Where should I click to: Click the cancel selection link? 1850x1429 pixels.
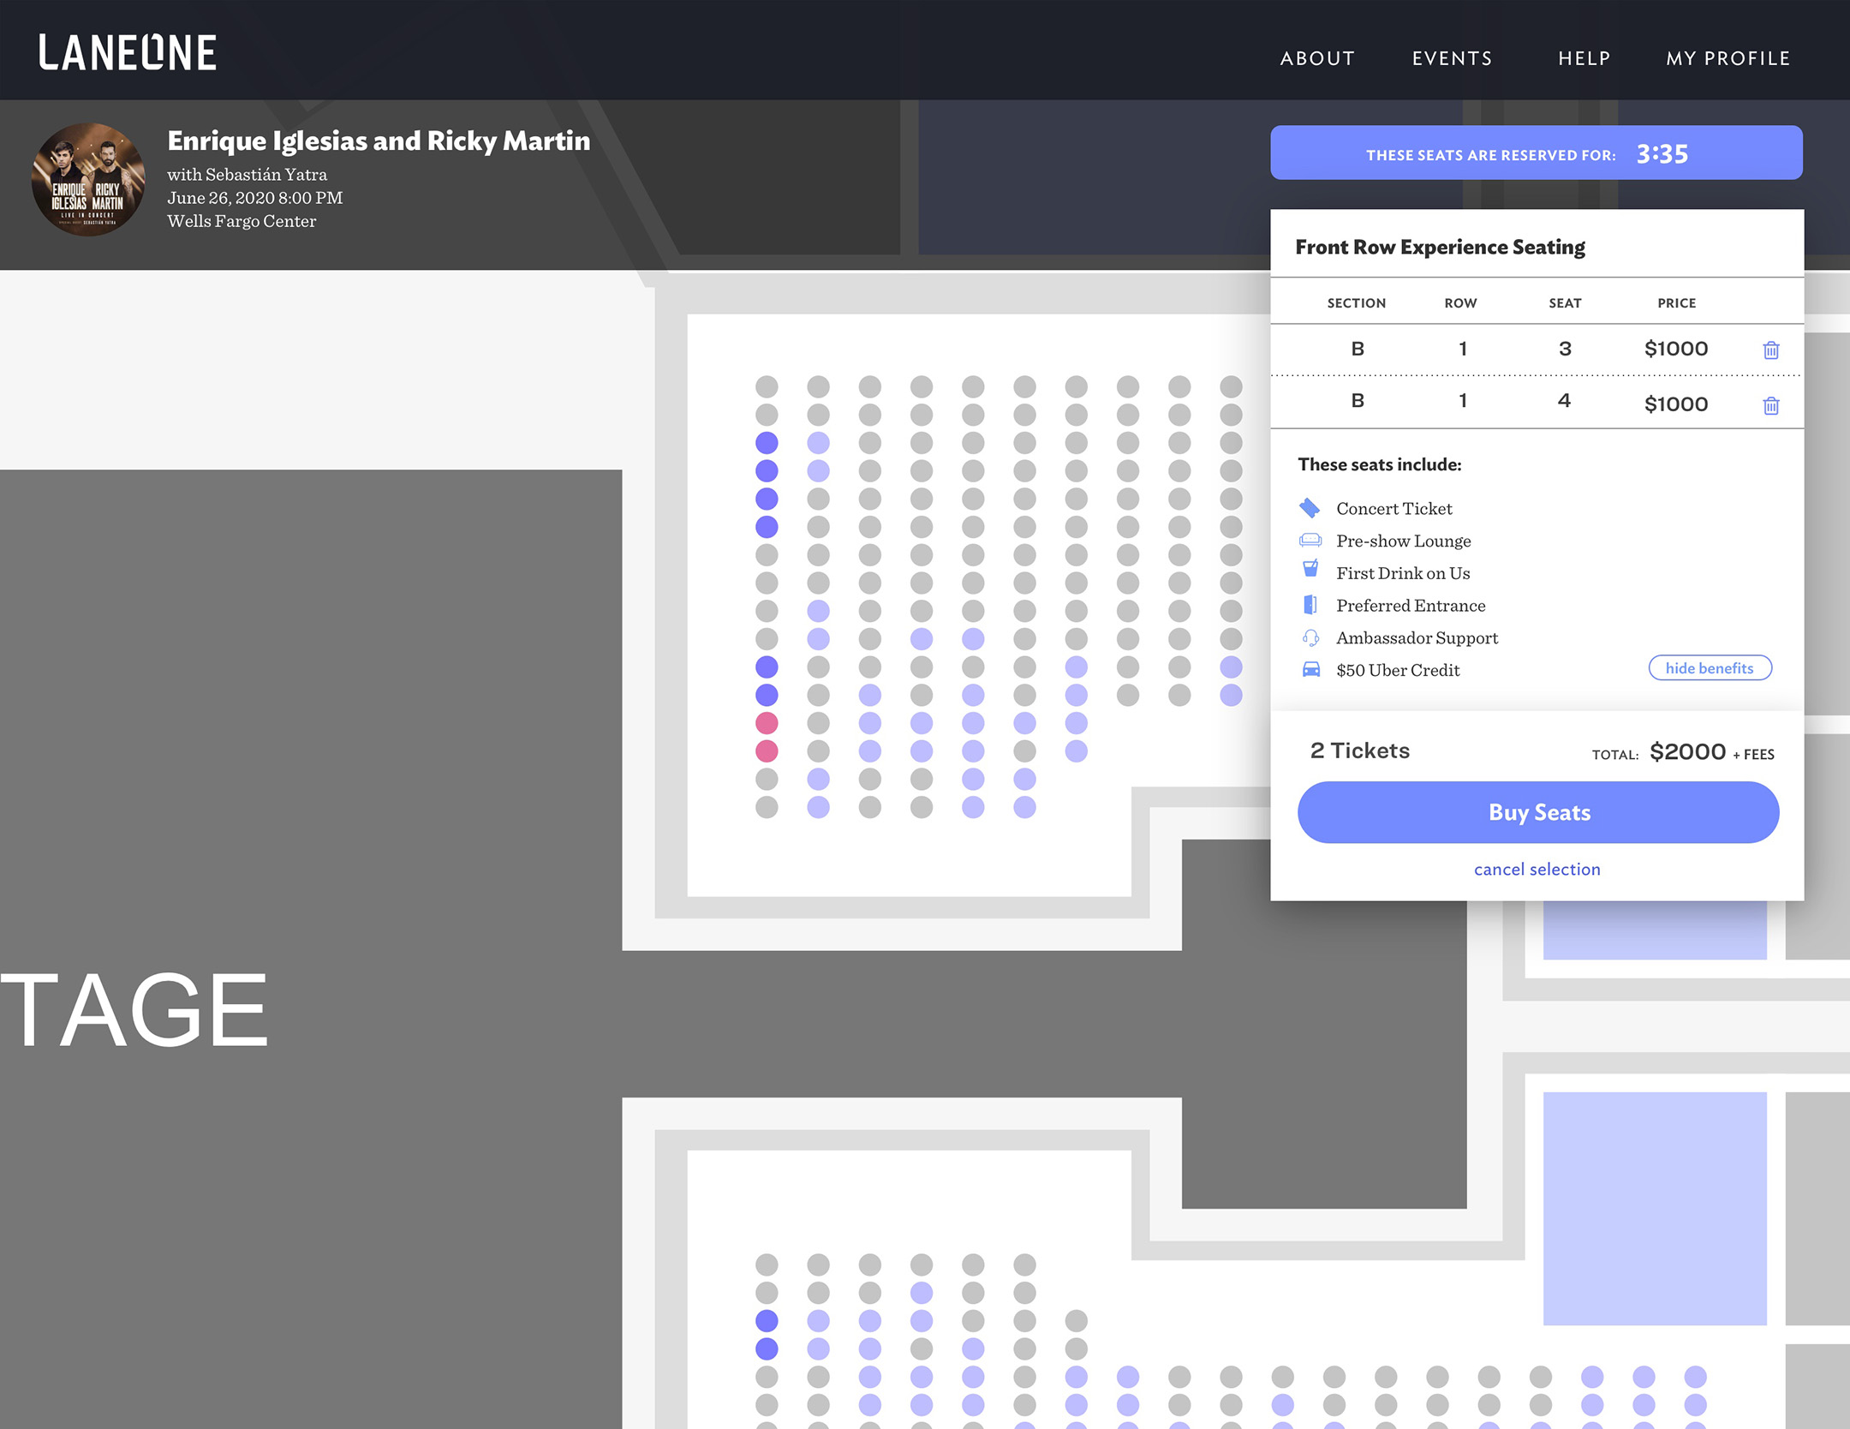click(1537, 869)
